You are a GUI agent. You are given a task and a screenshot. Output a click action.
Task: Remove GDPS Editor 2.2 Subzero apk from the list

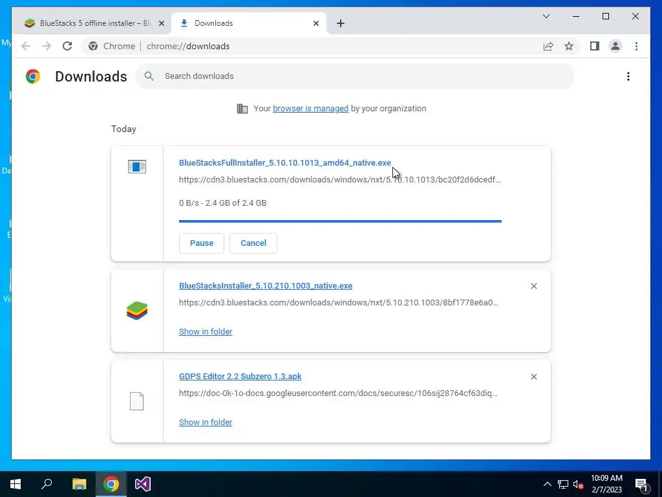click(x=533, y=377)
